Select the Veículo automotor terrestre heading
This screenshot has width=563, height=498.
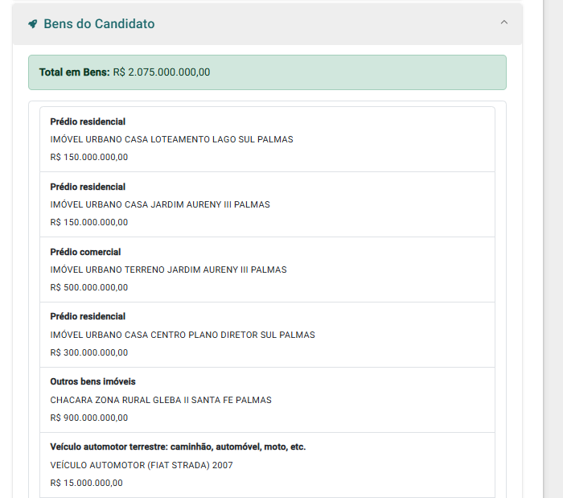click(178, 447)
